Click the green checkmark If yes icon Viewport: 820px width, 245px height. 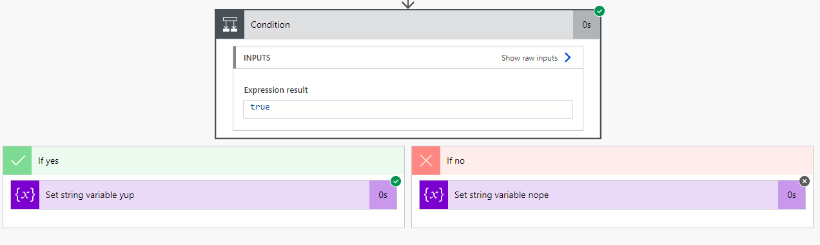pos(17,161)
